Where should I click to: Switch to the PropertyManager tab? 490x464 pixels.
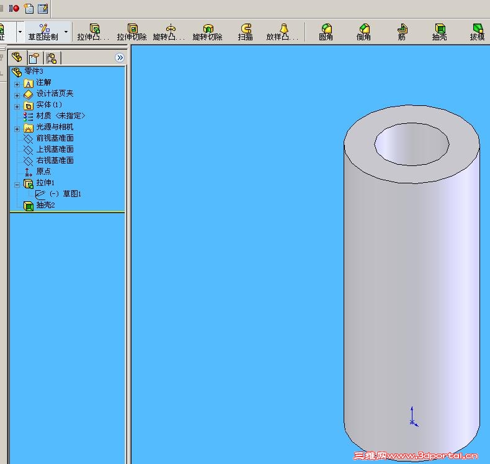point(33,58)
